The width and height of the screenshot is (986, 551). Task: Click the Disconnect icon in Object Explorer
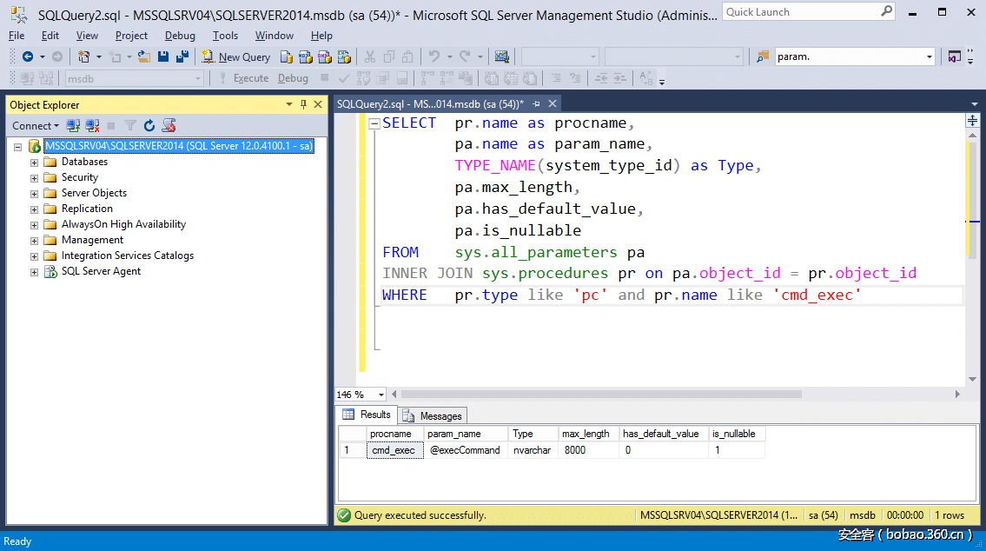[92, 126]
